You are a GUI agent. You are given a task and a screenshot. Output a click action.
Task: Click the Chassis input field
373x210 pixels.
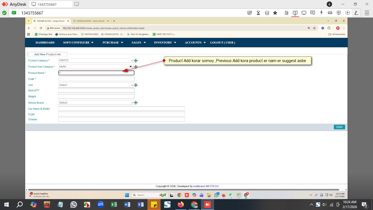[122, 119]
